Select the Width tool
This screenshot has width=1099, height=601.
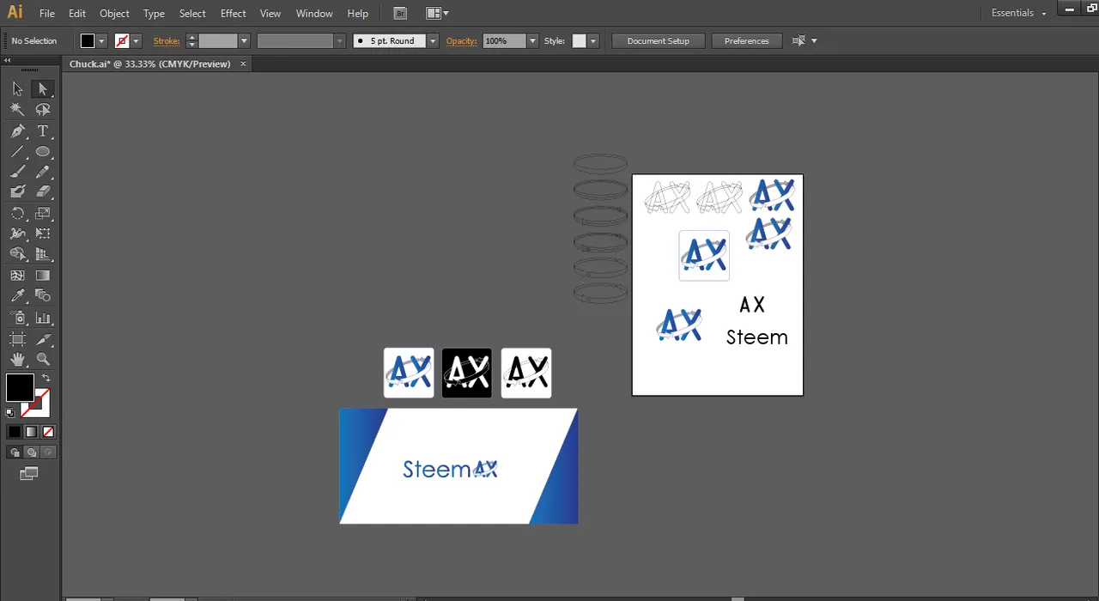coord(17,234)
